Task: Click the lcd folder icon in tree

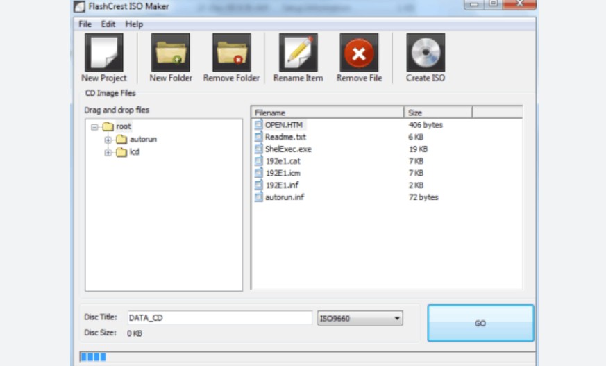Action: click(121, 152)
